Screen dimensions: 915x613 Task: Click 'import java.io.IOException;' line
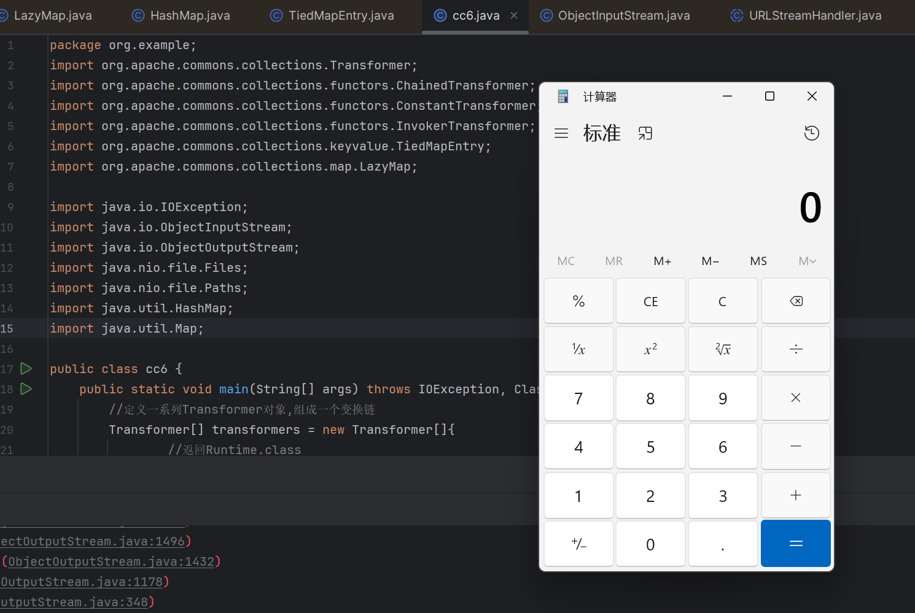pyautogui.click(x=149, y=207)
